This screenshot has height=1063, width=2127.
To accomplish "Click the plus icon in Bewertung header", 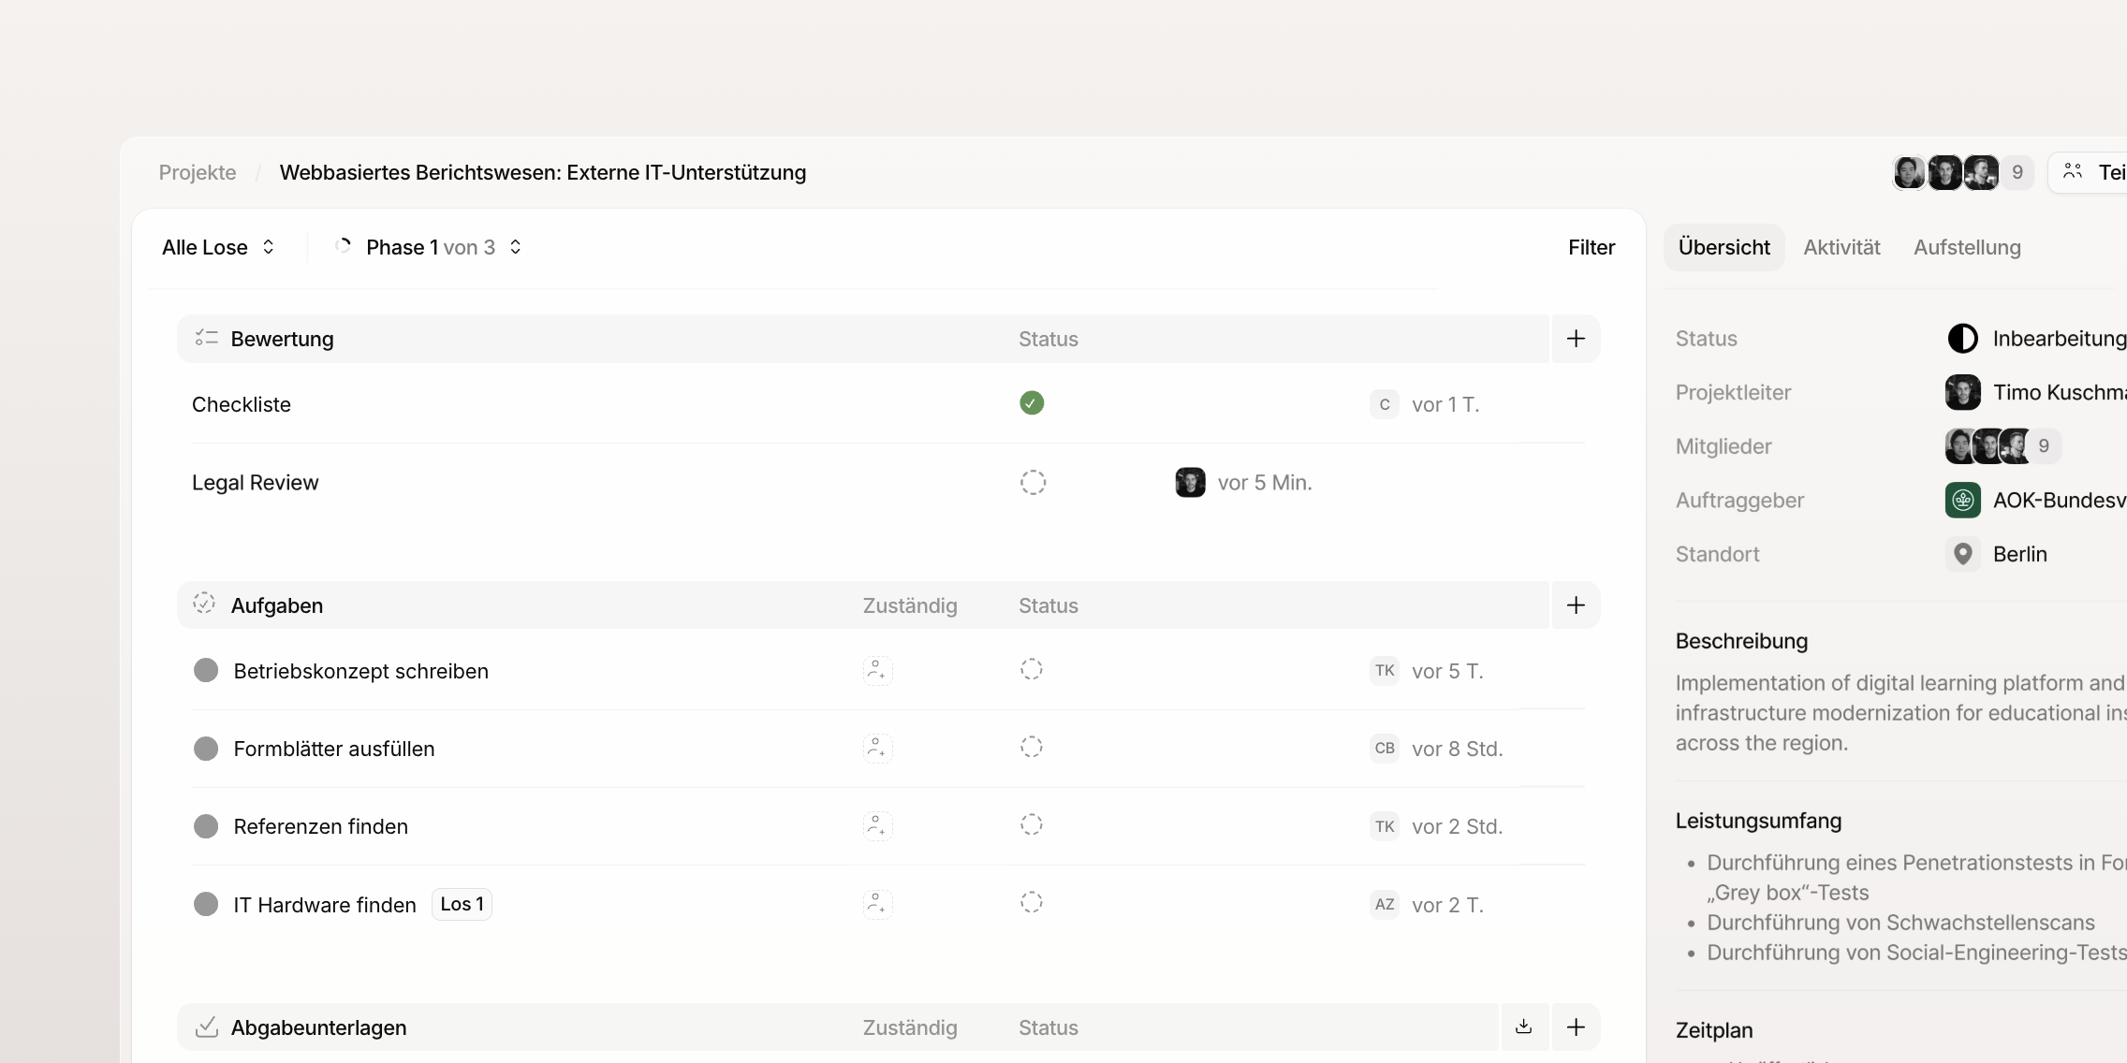I will coord(1576,339).
